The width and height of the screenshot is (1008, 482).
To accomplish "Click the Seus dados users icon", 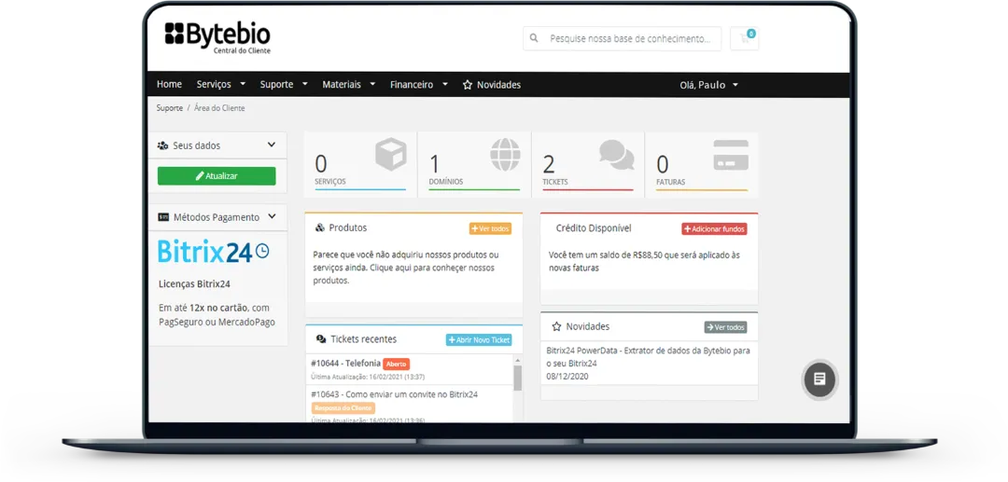I will [x=162, y=145].
